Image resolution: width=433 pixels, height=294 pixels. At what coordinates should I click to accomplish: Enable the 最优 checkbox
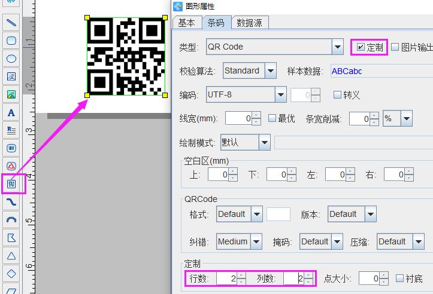click(x=272, y=118)
